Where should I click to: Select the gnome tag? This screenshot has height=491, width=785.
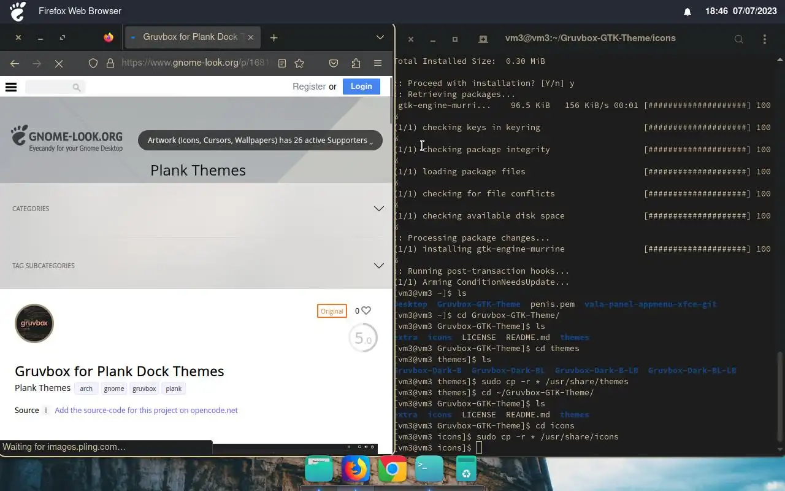[x=114, y=389]
